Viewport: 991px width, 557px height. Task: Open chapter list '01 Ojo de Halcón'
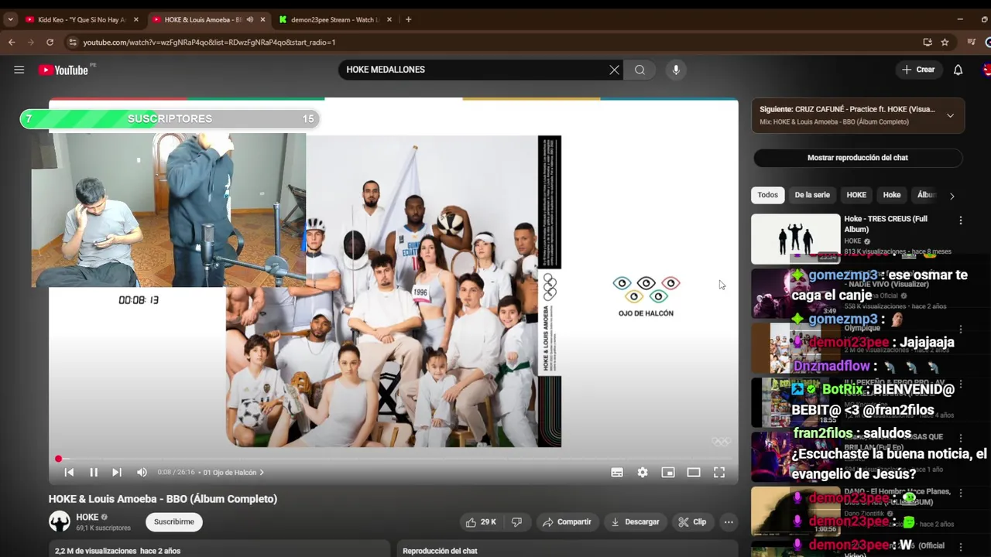[x=233, y=472]
